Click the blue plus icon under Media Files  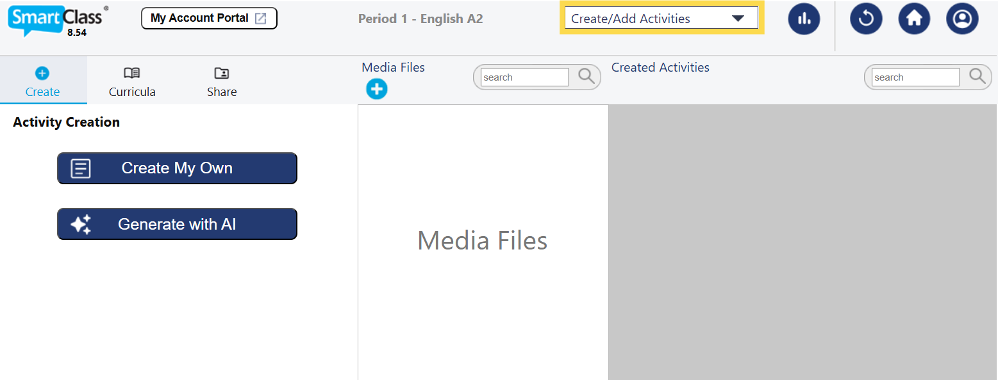click(376, 89)
